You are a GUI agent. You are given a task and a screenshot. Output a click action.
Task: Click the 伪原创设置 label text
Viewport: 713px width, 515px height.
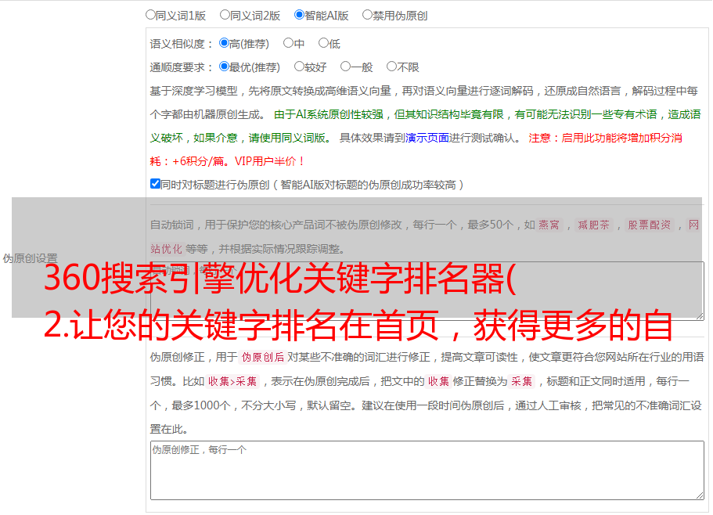click(x=31, y=258)
